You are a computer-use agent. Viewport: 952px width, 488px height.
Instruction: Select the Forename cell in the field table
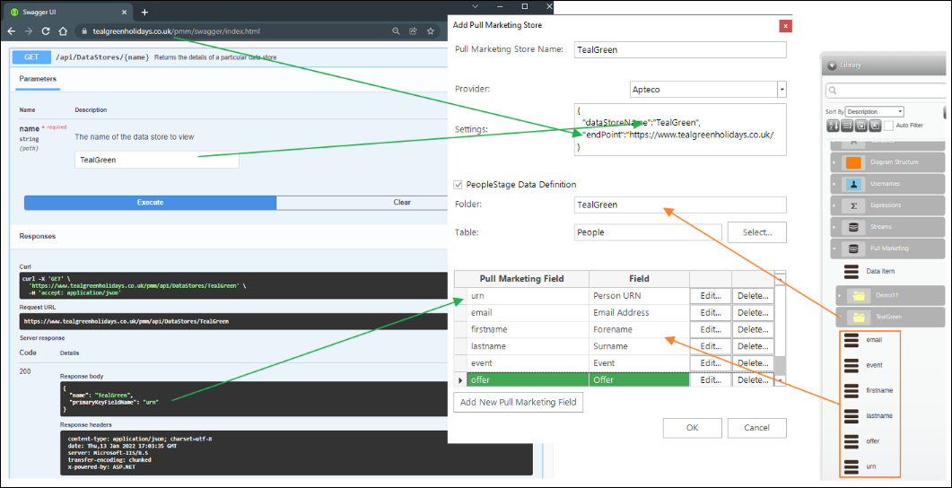640,329
